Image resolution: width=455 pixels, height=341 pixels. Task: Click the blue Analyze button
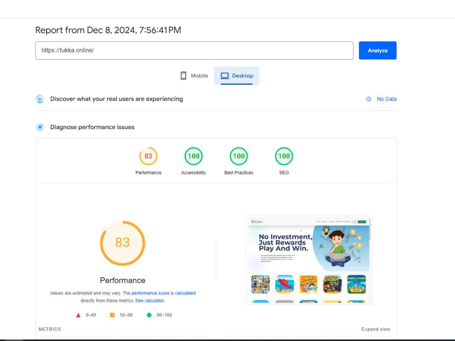(378, 50)
